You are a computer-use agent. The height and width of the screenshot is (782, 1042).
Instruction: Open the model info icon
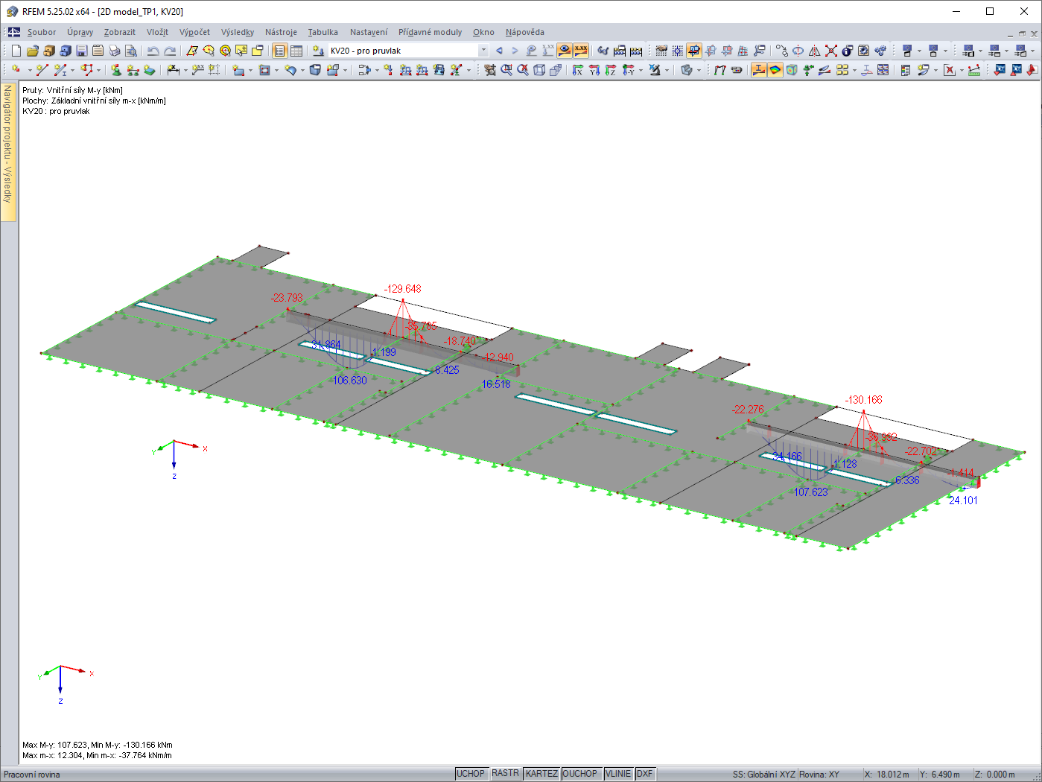coord(848,51)
